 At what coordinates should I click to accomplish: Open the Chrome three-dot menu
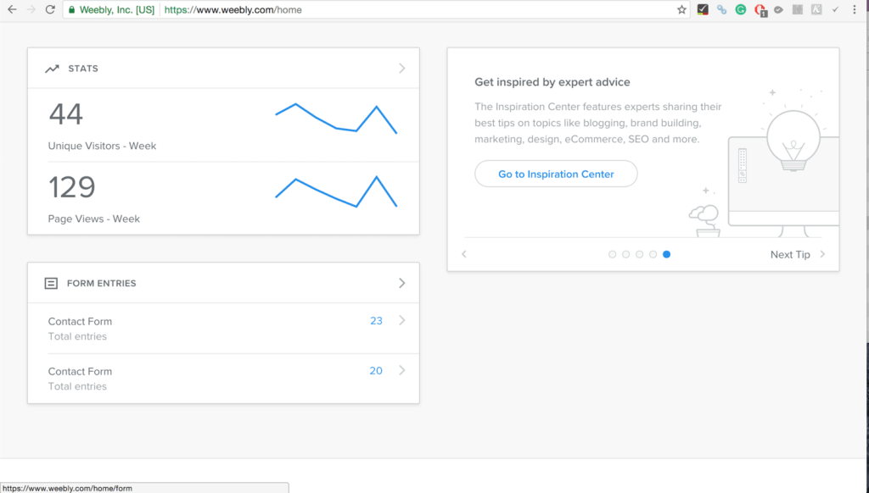pos(854,9)
